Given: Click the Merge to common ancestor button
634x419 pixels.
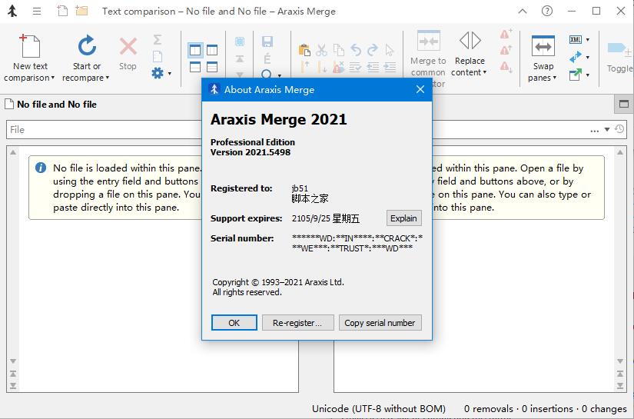Looking at the screenshot, I should coord(428,58).
